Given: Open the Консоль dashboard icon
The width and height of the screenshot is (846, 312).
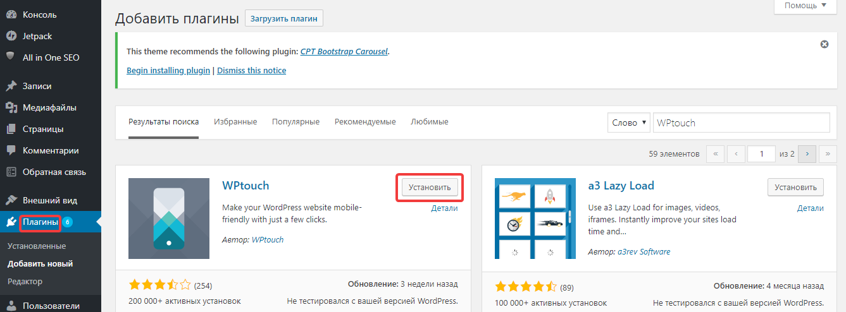Looking at the screenshot, I should [11, 15].
